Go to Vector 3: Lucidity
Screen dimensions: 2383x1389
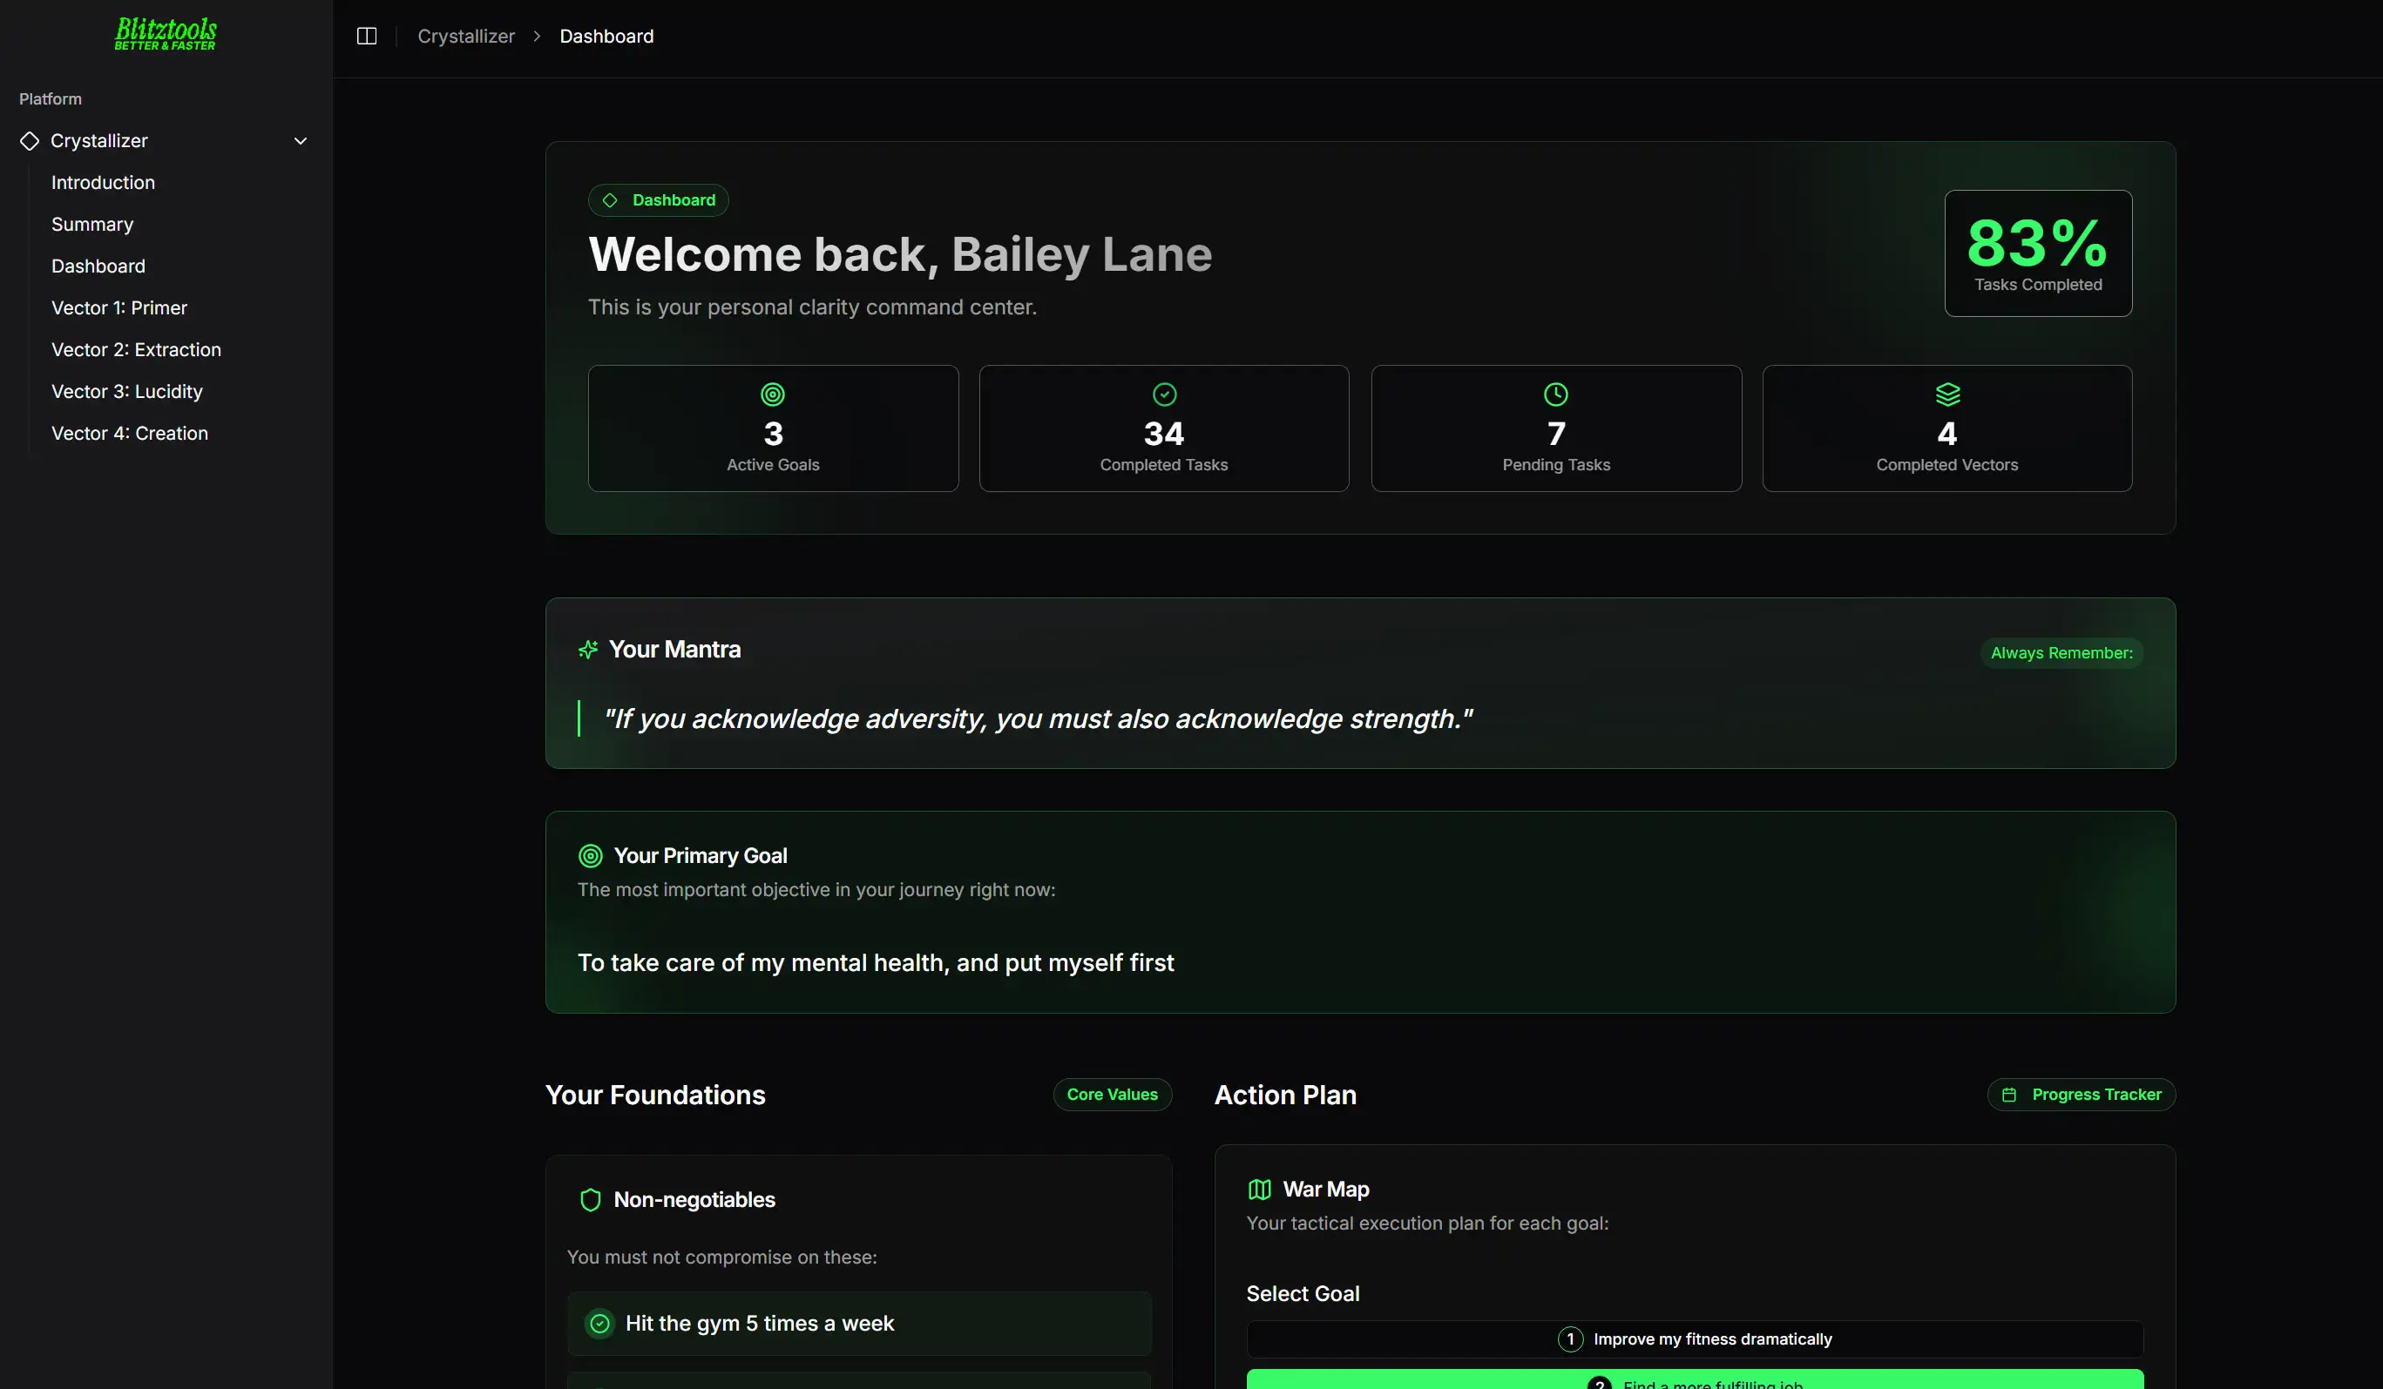126,391
